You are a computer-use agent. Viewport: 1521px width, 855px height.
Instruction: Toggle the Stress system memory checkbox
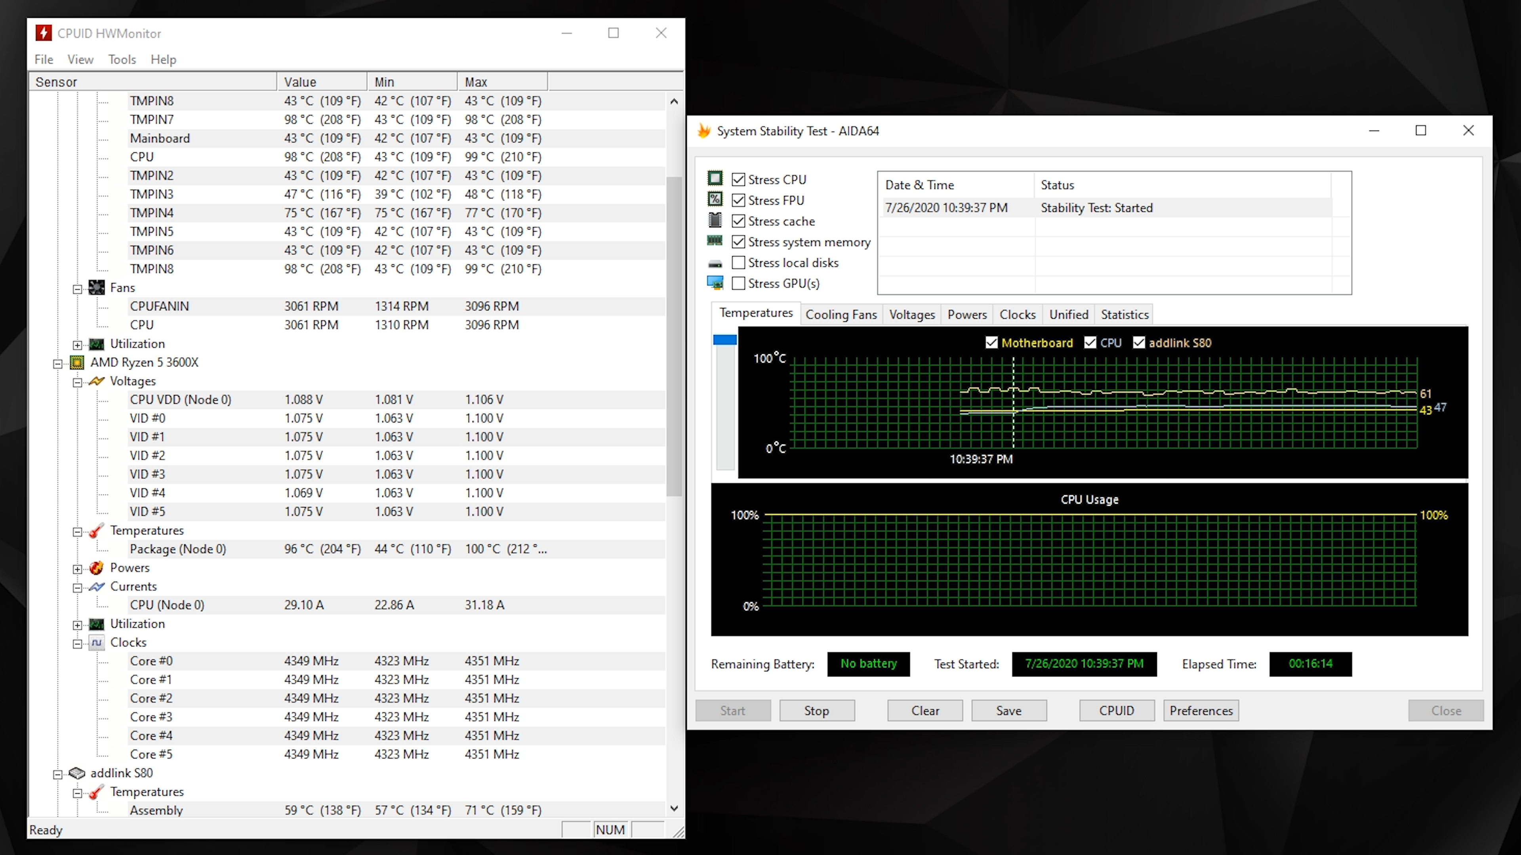coord(739,242)
